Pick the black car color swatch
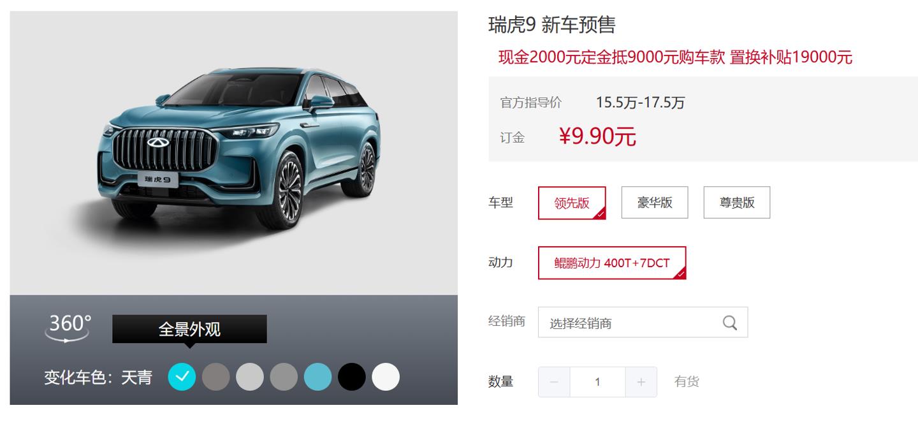The height and width of the screenshot is (424, 918). point(352,377)
